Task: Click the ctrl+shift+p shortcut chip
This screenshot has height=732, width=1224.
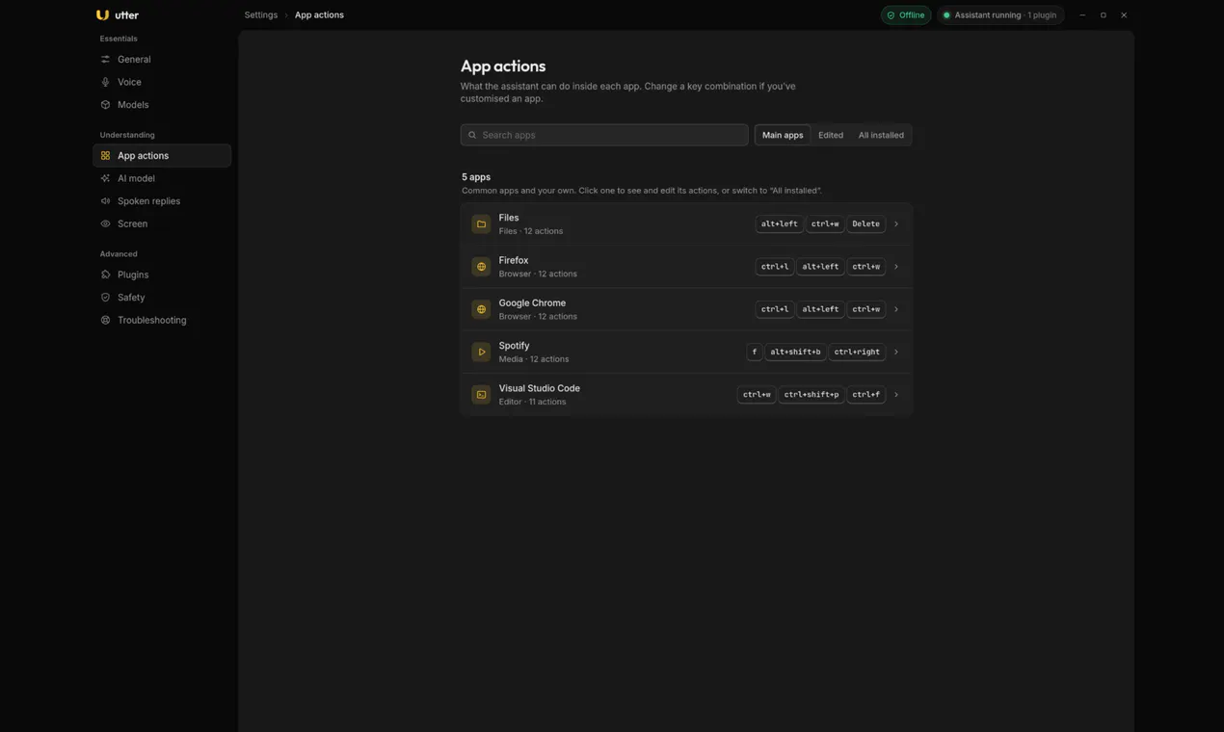Action: 812,395
